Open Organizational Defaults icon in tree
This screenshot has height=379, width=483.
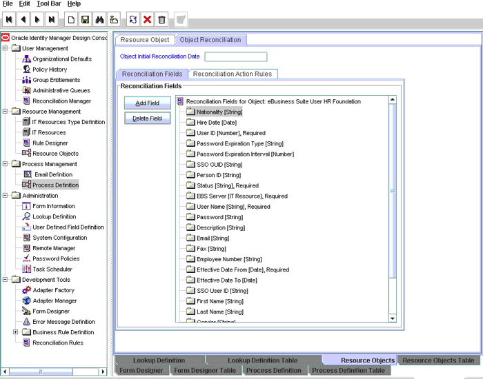point(26,59)
